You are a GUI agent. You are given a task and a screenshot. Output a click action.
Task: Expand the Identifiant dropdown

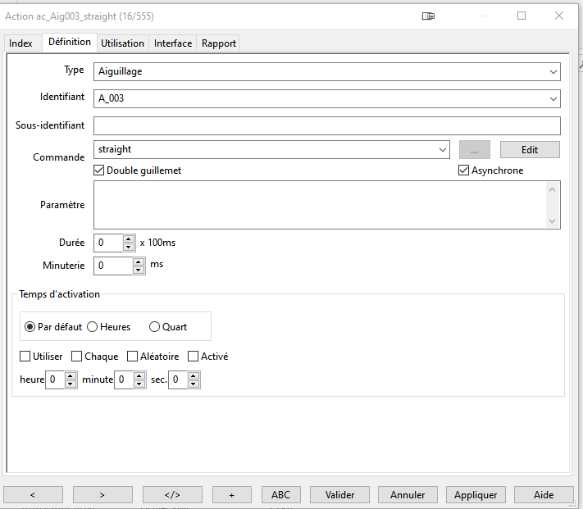click(553, 99)
